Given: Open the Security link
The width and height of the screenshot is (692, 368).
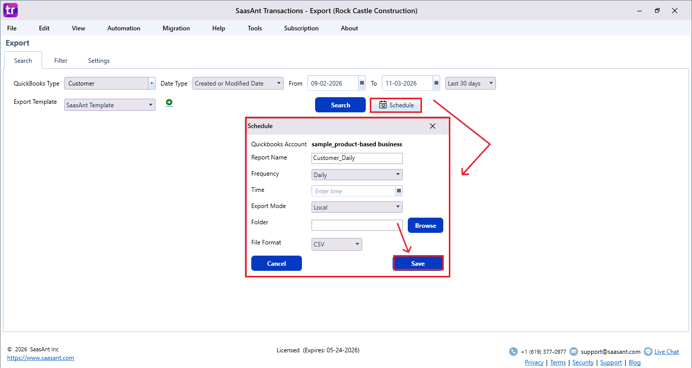Looking at the screenshot, I should click(583, 362).
